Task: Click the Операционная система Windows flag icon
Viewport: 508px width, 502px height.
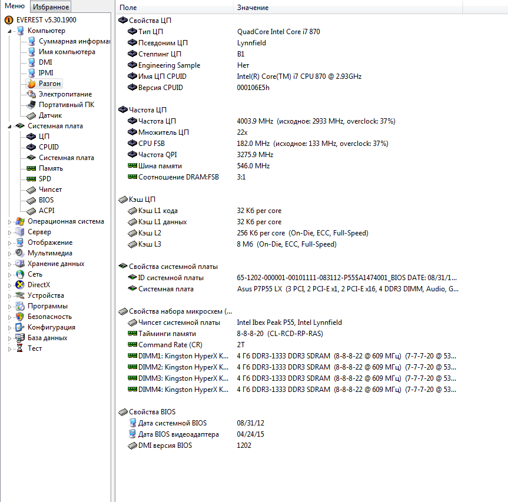Action: coord(20,221)
